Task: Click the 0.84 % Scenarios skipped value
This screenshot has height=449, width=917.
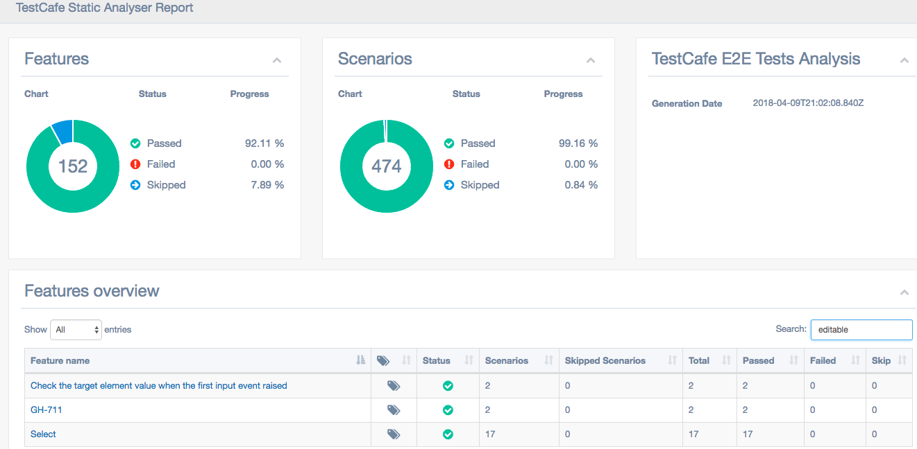Action: 581,185
